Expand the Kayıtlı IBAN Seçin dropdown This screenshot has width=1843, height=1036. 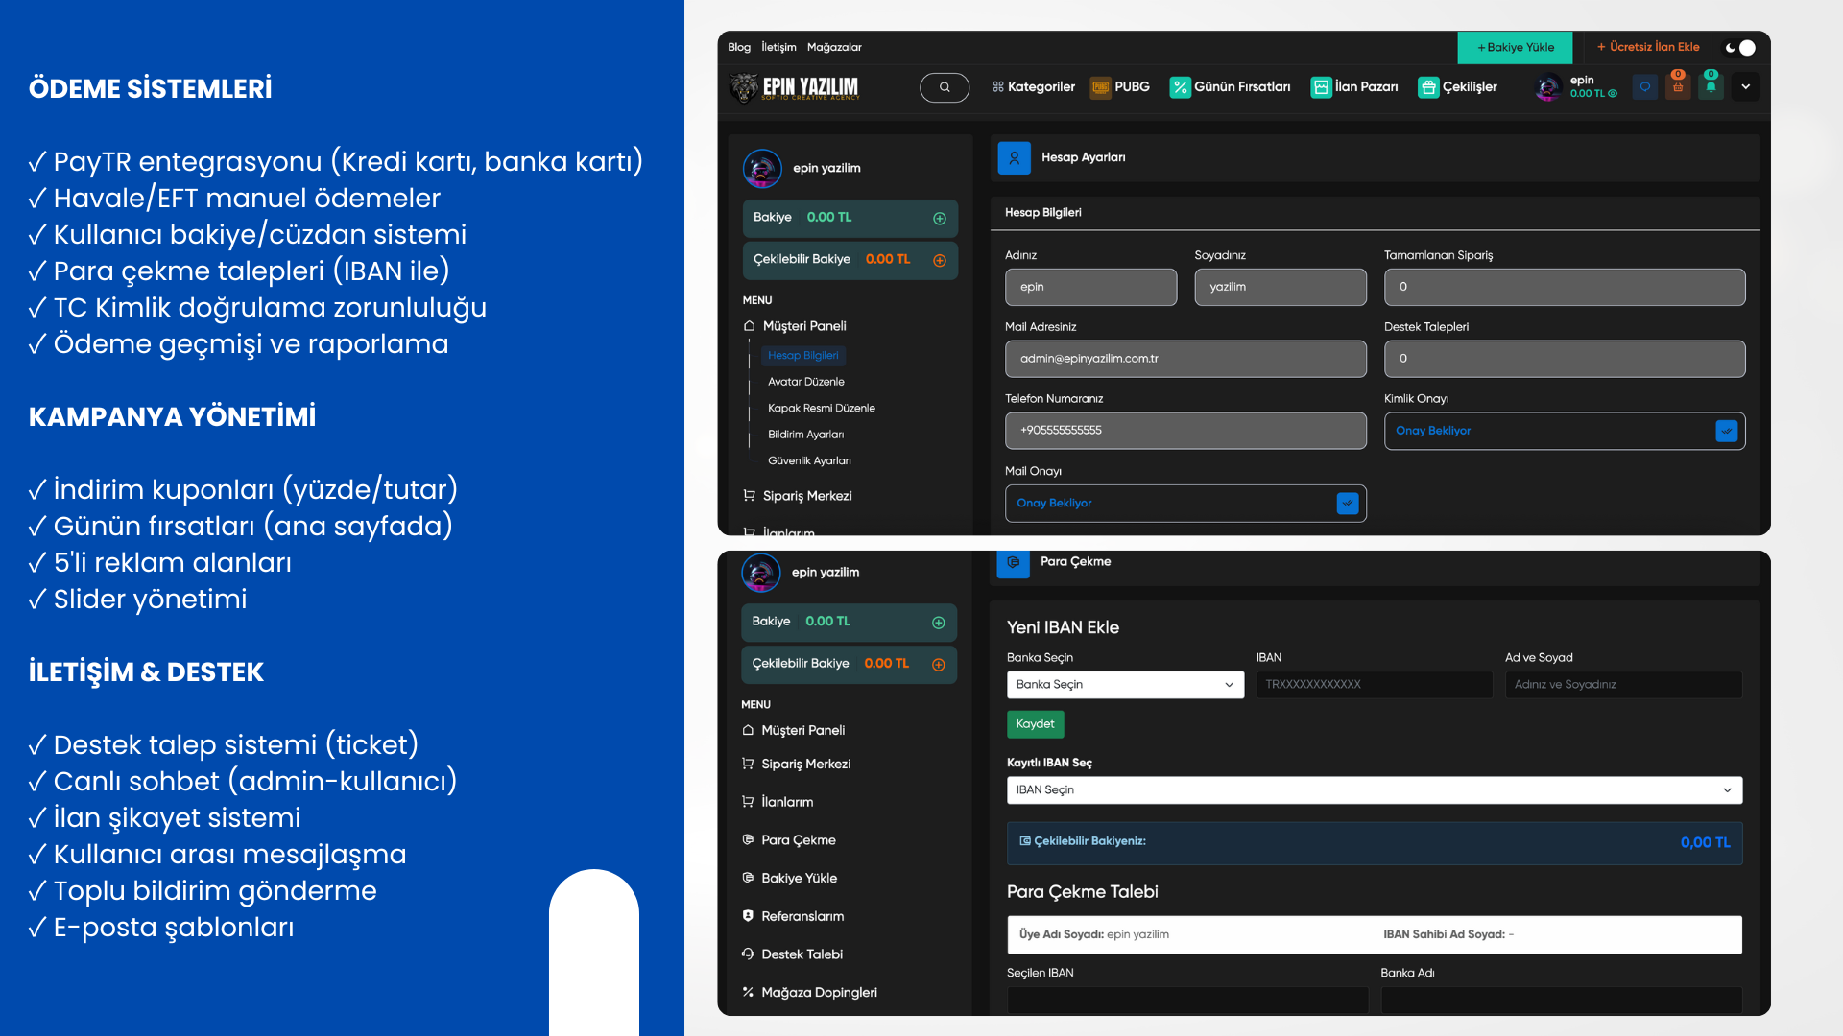[x=1374, y=790]
